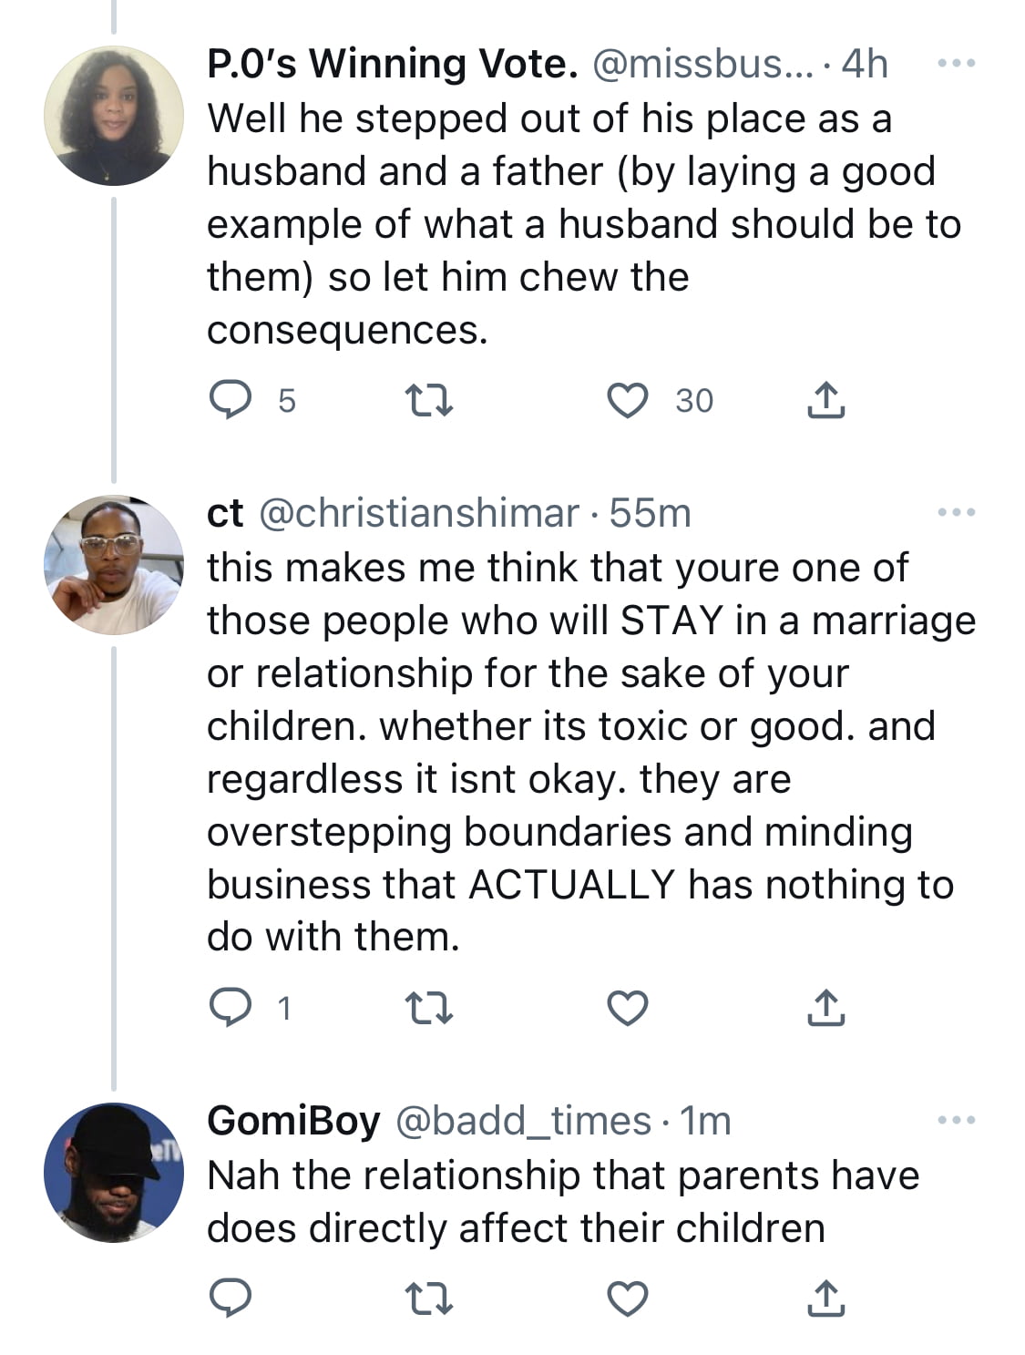View ct's profile picture
The image size is (1025, 1355).
click(114, 565)
